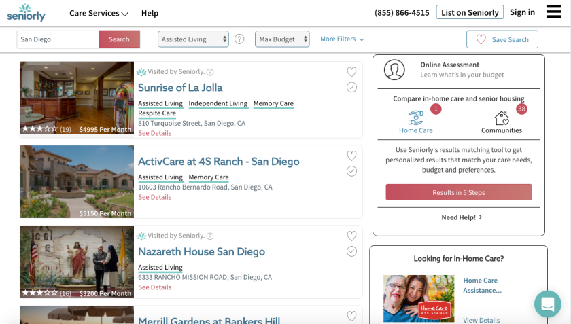Open the Nazareth House photo thumbnail

pos(77,262)
